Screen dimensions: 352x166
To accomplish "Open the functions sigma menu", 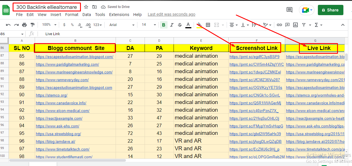I will point(317,25).
